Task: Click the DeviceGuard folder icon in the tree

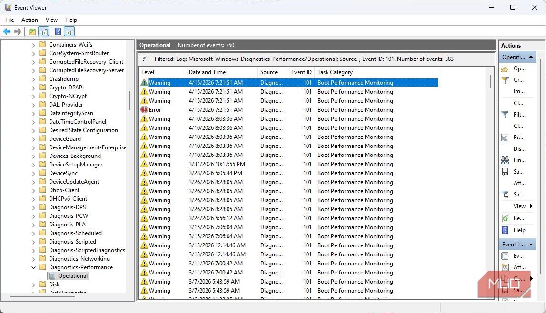Action: click(42, 139)
